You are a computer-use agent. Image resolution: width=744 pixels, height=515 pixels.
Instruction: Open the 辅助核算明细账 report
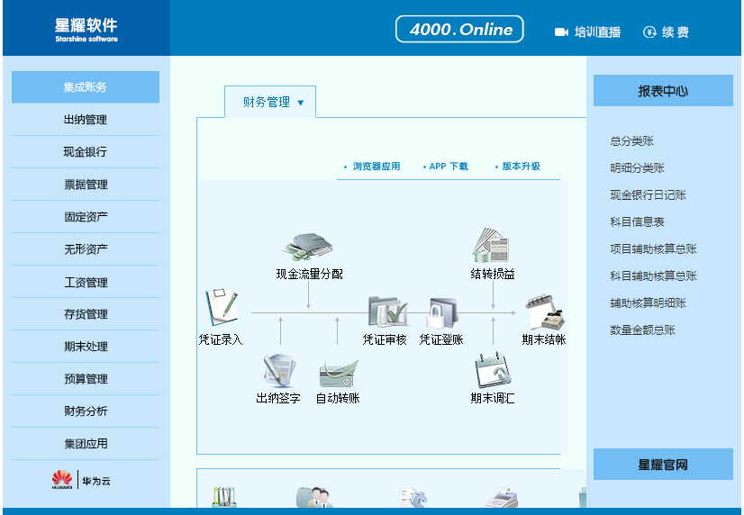coord(648,303)
